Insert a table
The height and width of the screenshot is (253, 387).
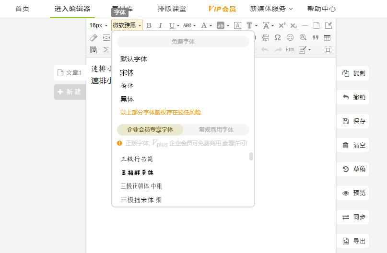click(327, 38)
